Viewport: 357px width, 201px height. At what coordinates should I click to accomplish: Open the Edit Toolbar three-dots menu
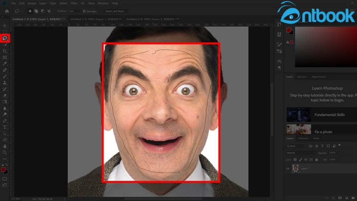pos(4,159)
